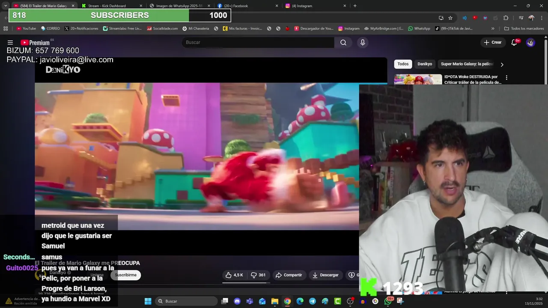The image size is (548, 308).
Task: Open the ID*OTA Woke DESTRUIDA video thumbnail
Action: [418, 80]
